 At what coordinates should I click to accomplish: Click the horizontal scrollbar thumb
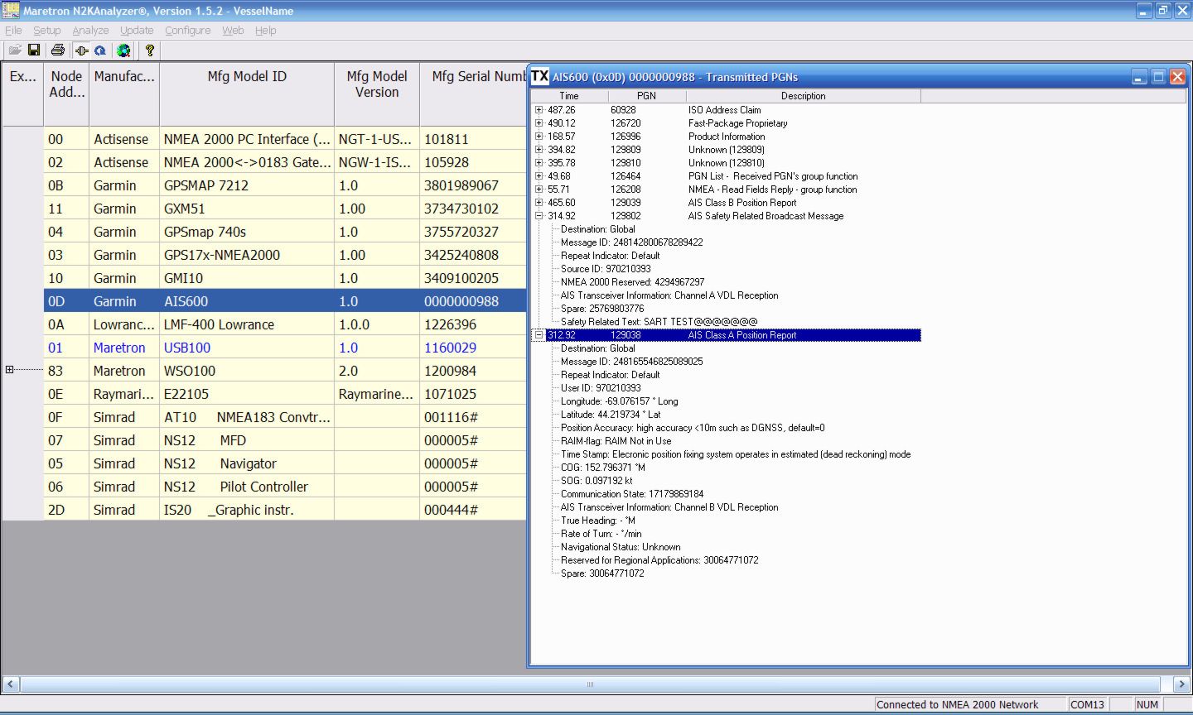point(590,684)
